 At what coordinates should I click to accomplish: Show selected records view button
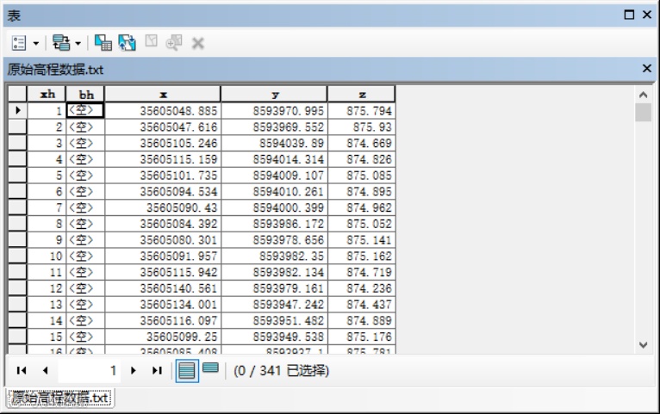click(x=210, y=368)
